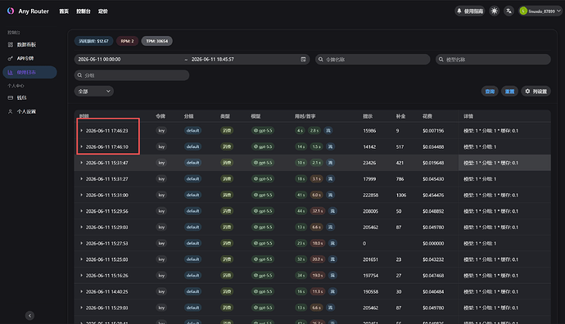Click the 18.0 s first-token badge in the 15:27:53 row
The height and width of the screenshot is (324, 565).
click(318, 243)
